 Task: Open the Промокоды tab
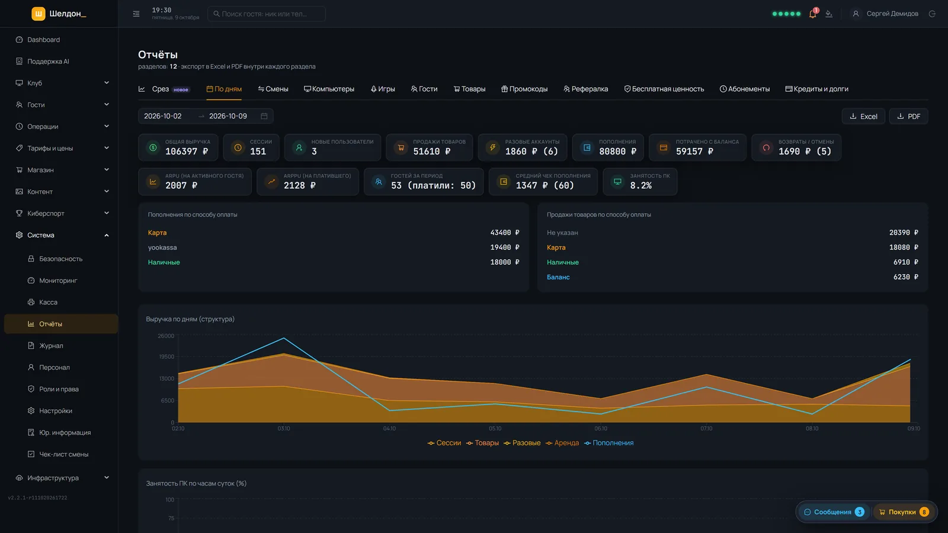524,89
